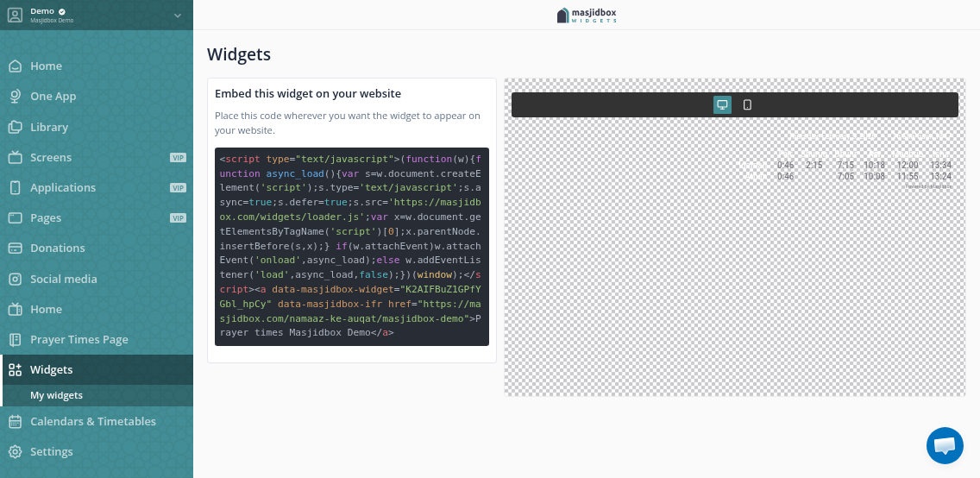Click the Social media Instagram icon
The width and height of the screenshot is (980, 478).
[15, 280]
